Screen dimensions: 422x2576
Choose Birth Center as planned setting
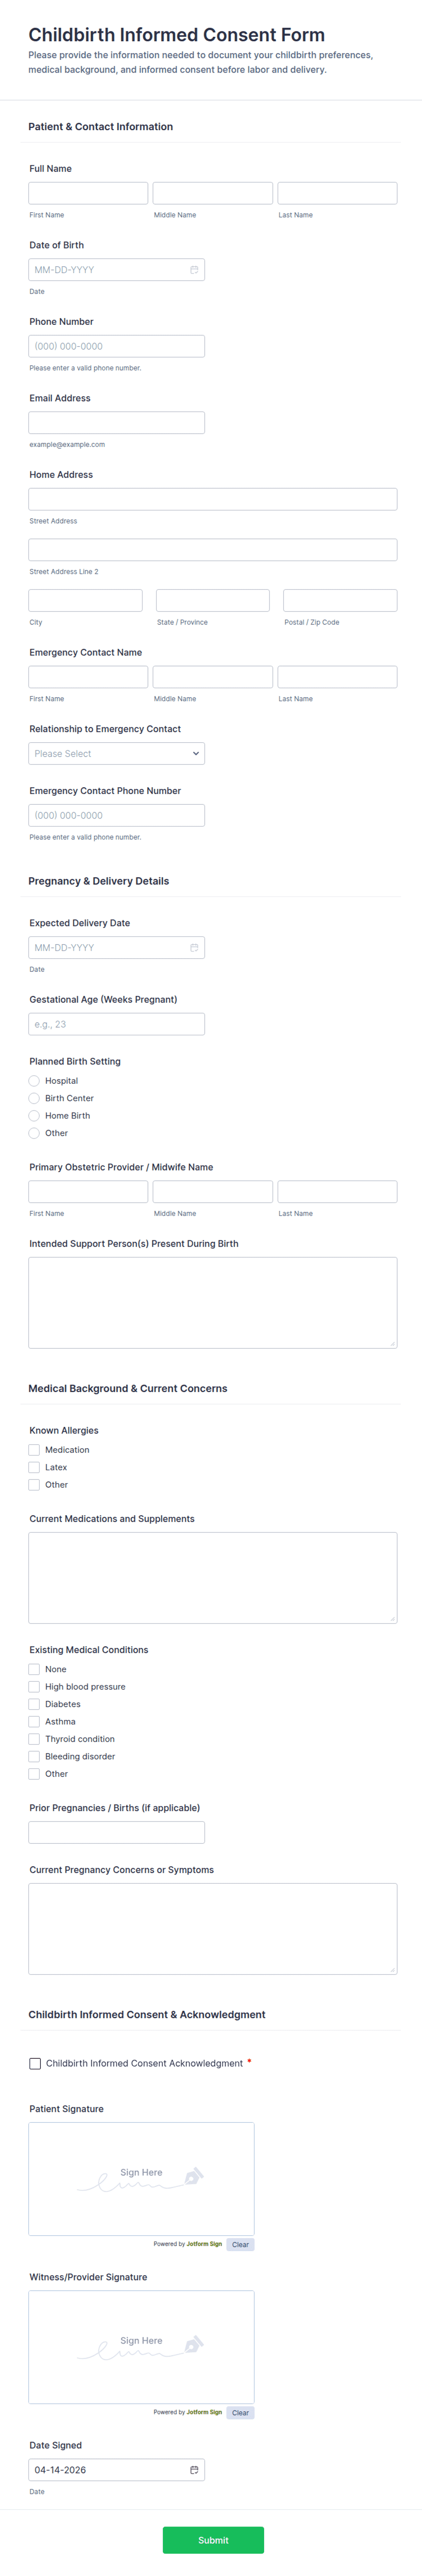pos(34,1098)
